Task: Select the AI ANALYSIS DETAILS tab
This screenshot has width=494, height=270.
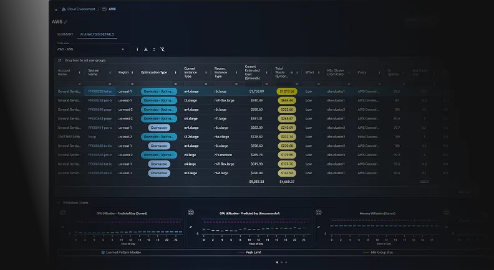Action: 97,34
